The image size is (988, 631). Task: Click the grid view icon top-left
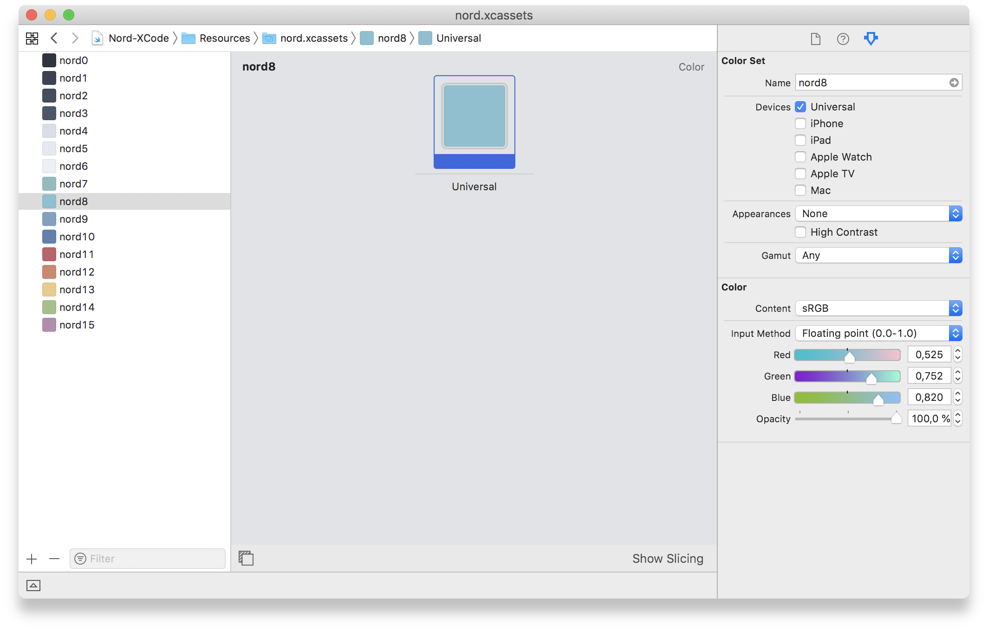click(32, 38)
